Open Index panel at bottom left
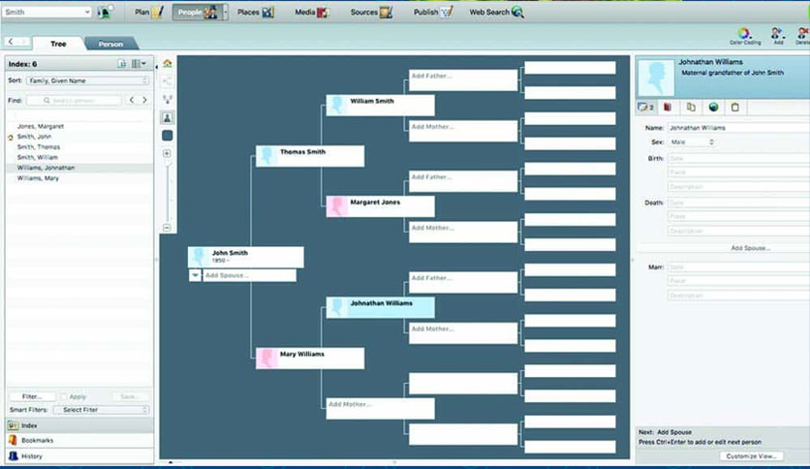 pos(79,425)
